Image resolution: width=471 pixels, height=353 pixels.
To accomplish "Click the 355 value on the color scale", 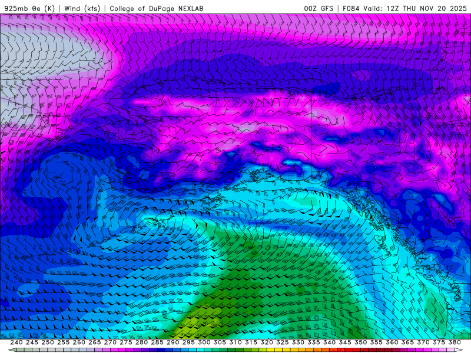I will click(376, 342).
